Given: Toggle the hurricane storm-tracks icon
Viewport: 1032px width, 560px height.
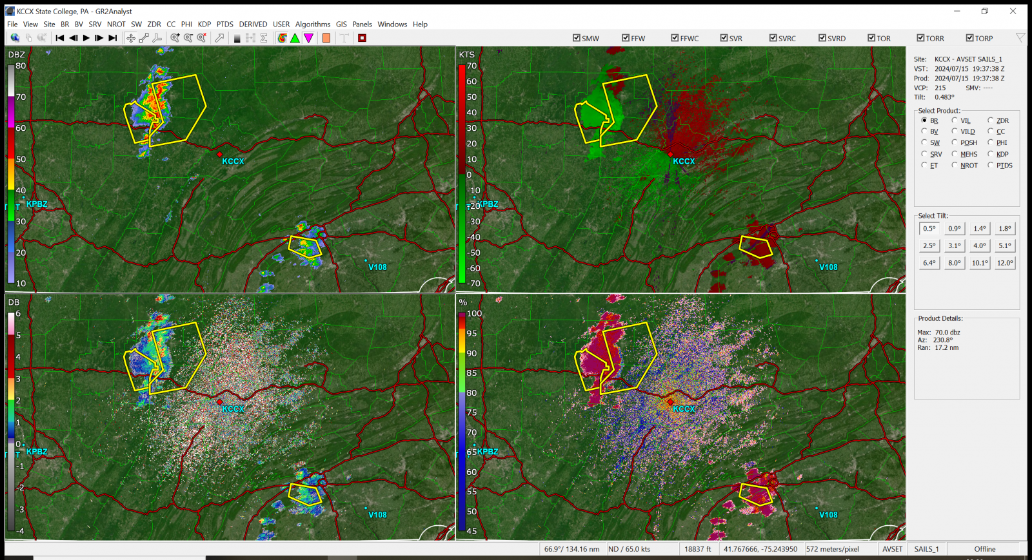Looking at the screenshot, I should [x=282, y=38].
